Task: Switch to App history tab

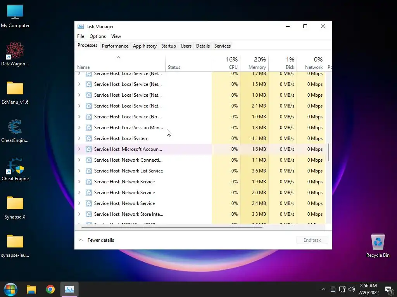Action: pyautogui.click(x=145, y=46)
